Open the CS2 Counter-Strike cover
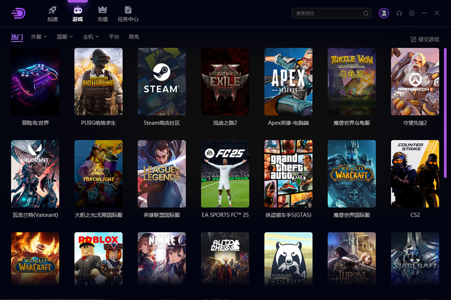 415,174
